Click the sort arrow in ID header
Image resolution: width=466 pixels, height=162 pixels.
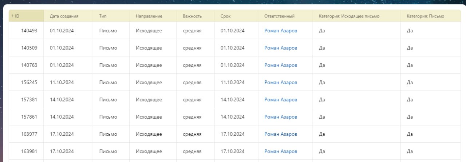(x=13, y=16)
